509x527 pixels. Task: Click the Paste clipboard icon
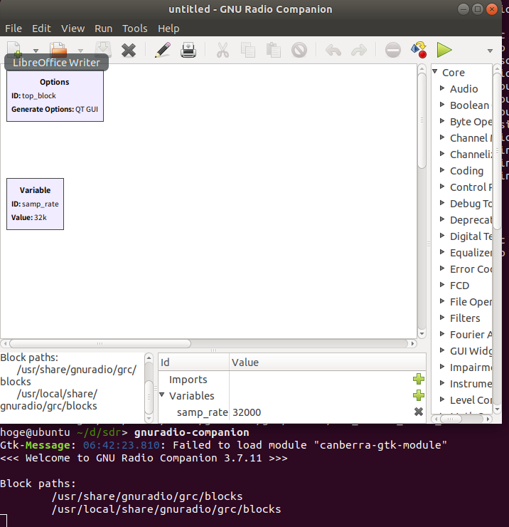click(274, 50)
